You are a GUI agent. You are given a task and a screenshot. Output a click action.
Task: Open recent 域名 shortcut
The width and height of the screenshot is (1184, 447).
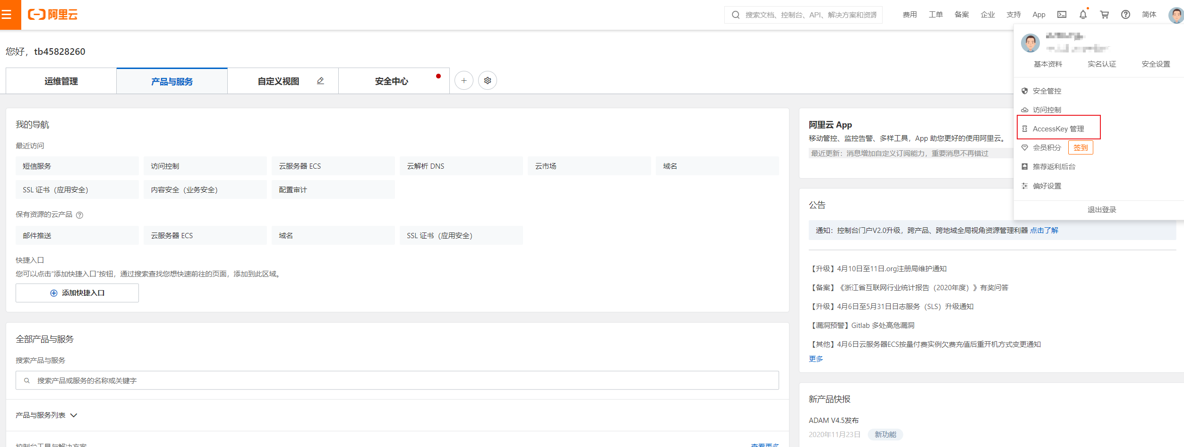pyautogui.click(x=717, y=166)
